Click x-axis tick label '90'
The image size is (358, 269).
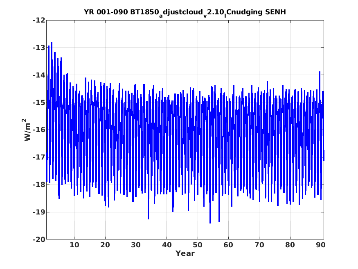pos(321,245)
